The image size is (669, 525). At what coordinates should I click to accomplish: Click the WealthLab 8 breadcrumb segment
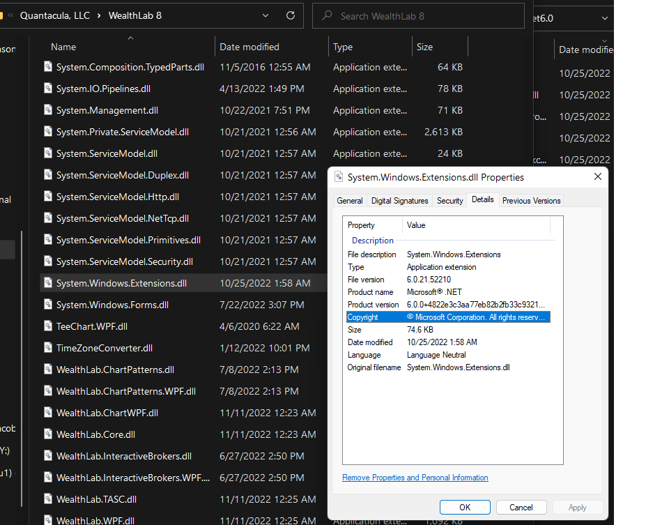[x=134, y=15]
